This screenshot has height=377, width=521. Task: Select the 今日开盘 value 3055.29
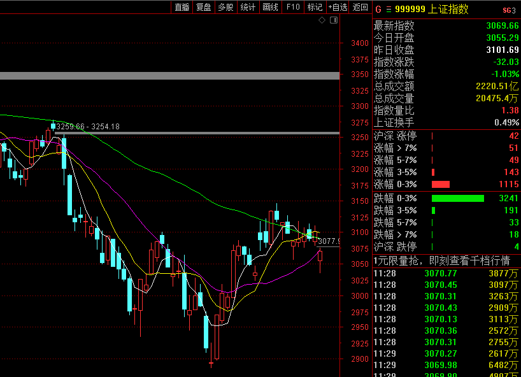tap(502, 38)
